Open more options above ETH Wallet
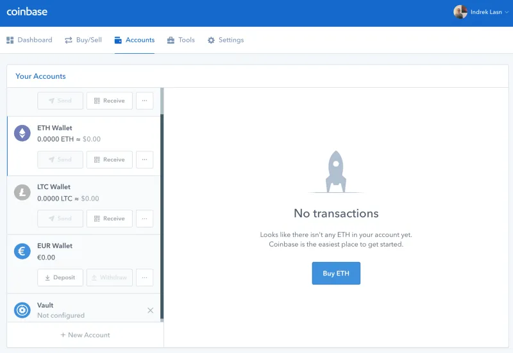Screen dimensions: 513x353 (145, 101)
